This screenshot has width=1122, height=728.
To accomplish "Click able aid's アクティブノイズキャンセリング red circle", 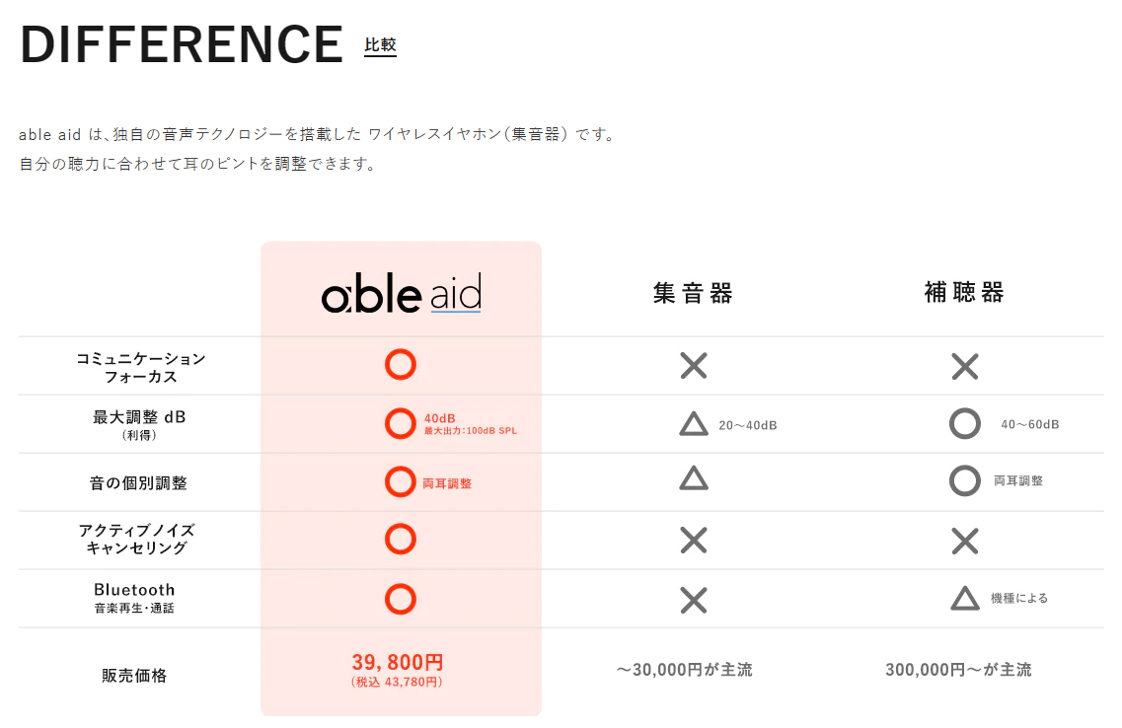I will [x=401, y=540].
